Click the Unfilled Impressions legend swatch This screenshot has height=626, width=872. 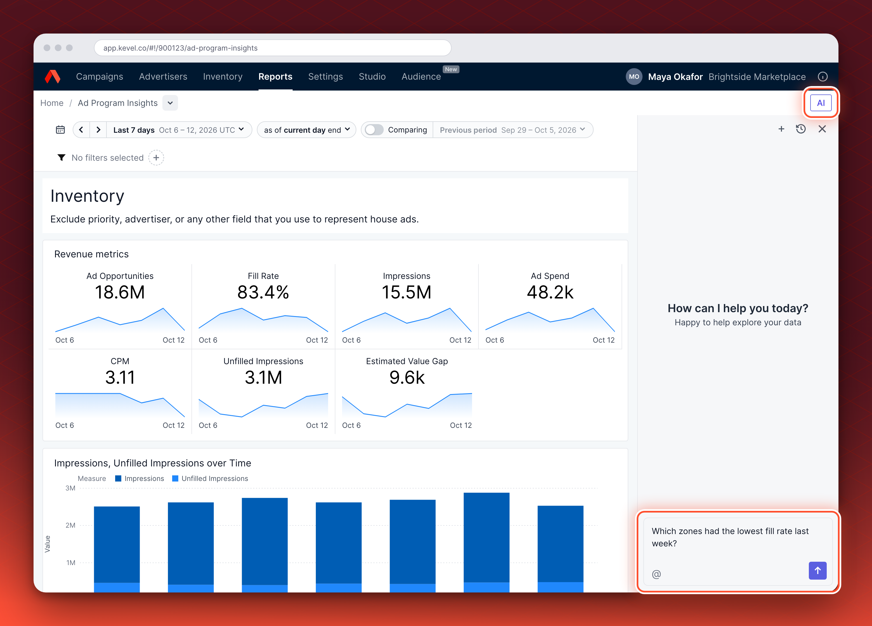[x=175, y=478]
